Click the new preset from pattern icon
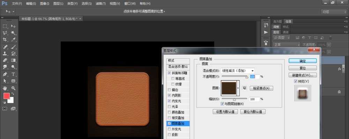 click(244, 88)
